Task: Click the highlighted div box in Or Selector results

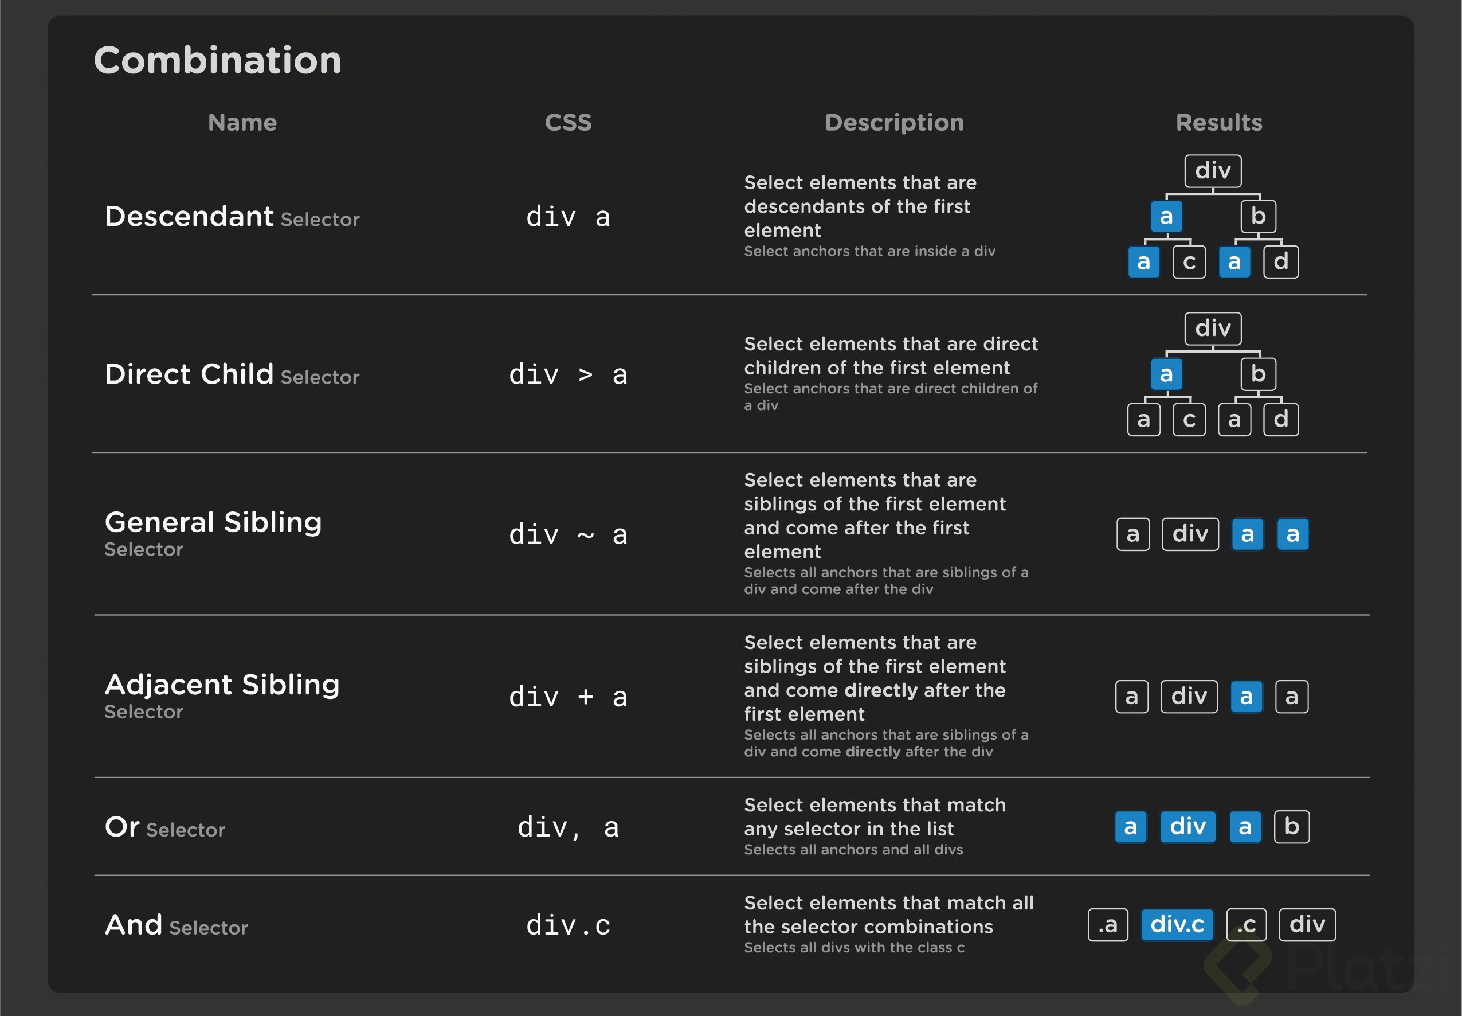Action: click(1188, 827)
